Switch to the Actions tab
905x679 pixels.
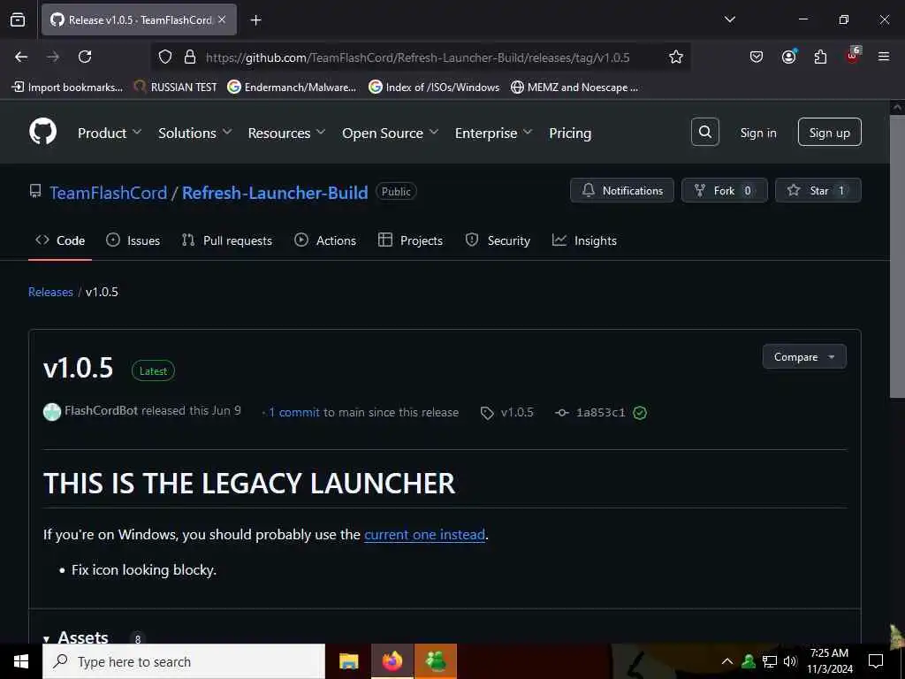325,240
